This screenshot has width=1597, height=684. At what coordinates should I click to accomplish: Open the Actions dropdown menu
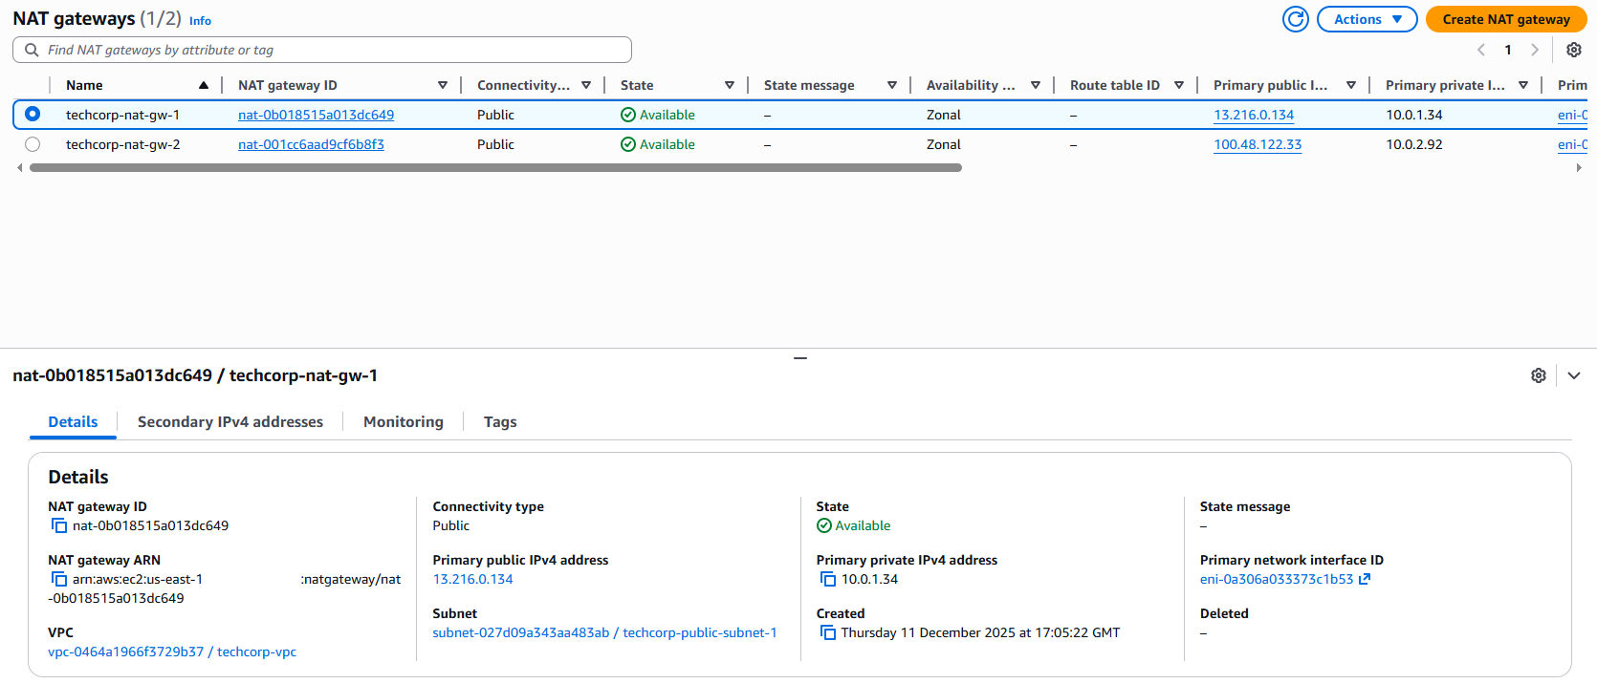click(1367, 19)
